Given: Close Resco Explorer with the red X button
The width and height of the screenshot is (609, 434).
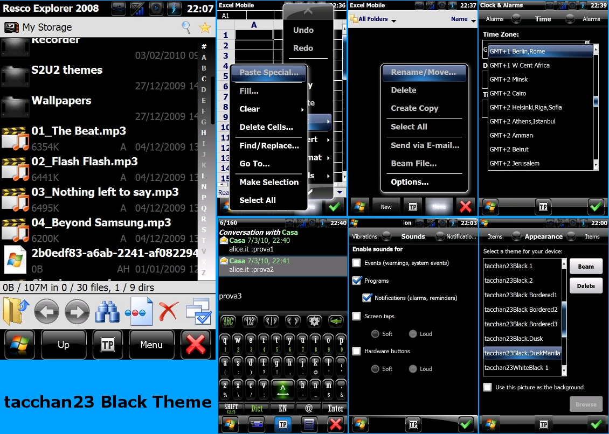Looking at the screenshot, I should pos(195,344).
